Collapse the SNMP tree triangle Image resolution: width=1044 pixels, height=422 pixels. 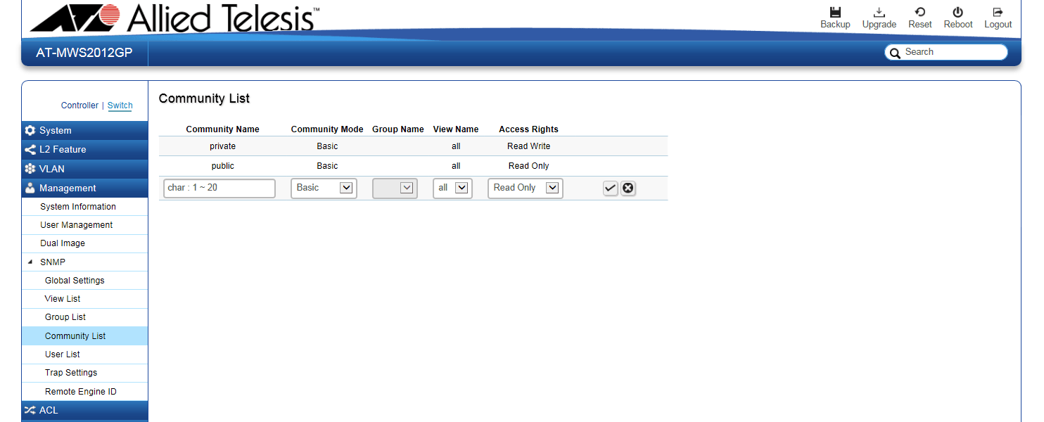coord(30,262)
